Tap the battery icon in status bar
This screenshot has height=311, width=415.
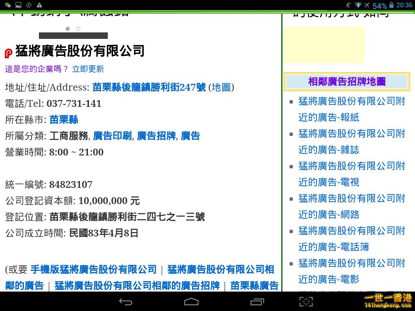[x=392, y=5]
